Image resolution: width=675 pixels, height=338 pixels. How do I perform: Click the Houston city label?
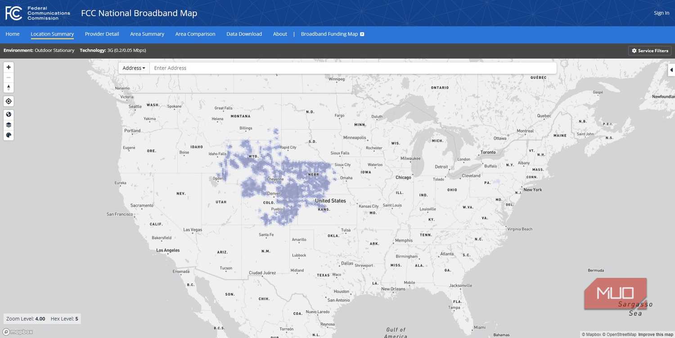(x=342, y=291)
